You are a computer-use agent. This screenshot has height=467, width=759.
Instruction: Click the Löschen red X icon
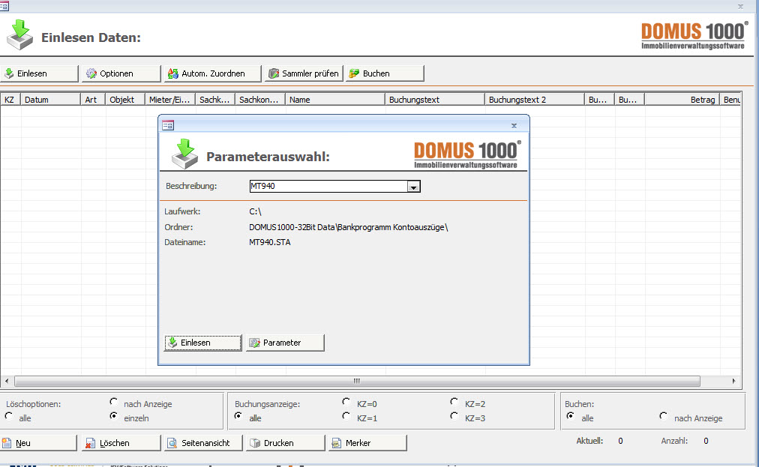coord(91,443)
